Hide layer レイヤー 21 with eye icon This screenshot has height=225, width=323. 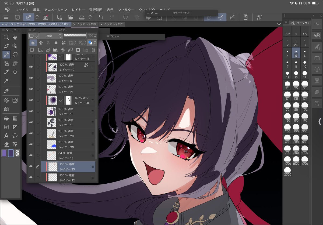pos(31,89)
